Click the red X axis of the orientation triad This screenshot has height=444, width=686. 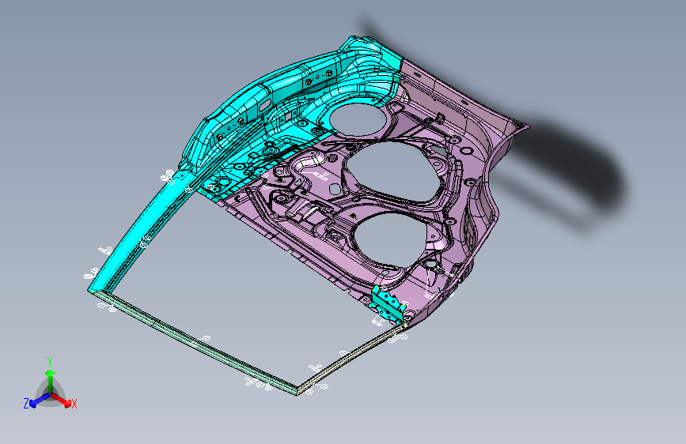point(63,400)
